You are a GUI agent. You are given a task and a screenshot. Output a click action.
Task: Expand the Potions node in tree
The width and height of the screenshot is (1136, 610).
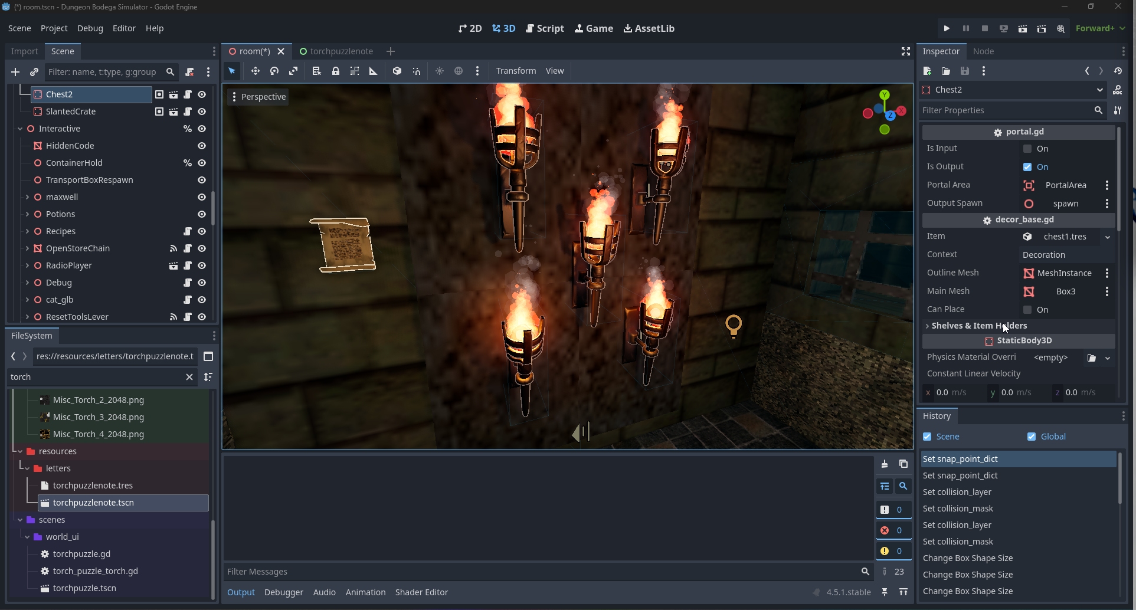(x=27, y=214)
